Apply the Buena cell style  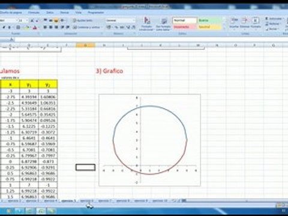click(x=209, y=20)
